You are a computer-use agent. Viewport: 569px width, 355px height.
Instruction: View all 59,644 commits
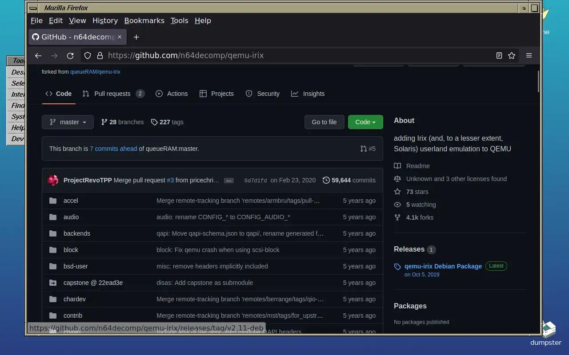tap(349, 180)
